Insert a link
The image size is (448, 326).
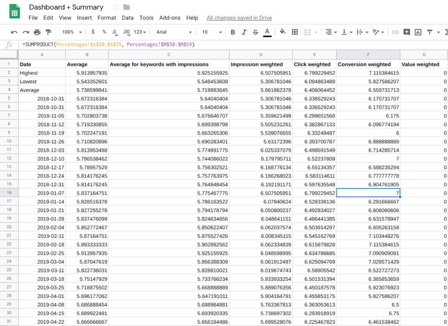395,32
